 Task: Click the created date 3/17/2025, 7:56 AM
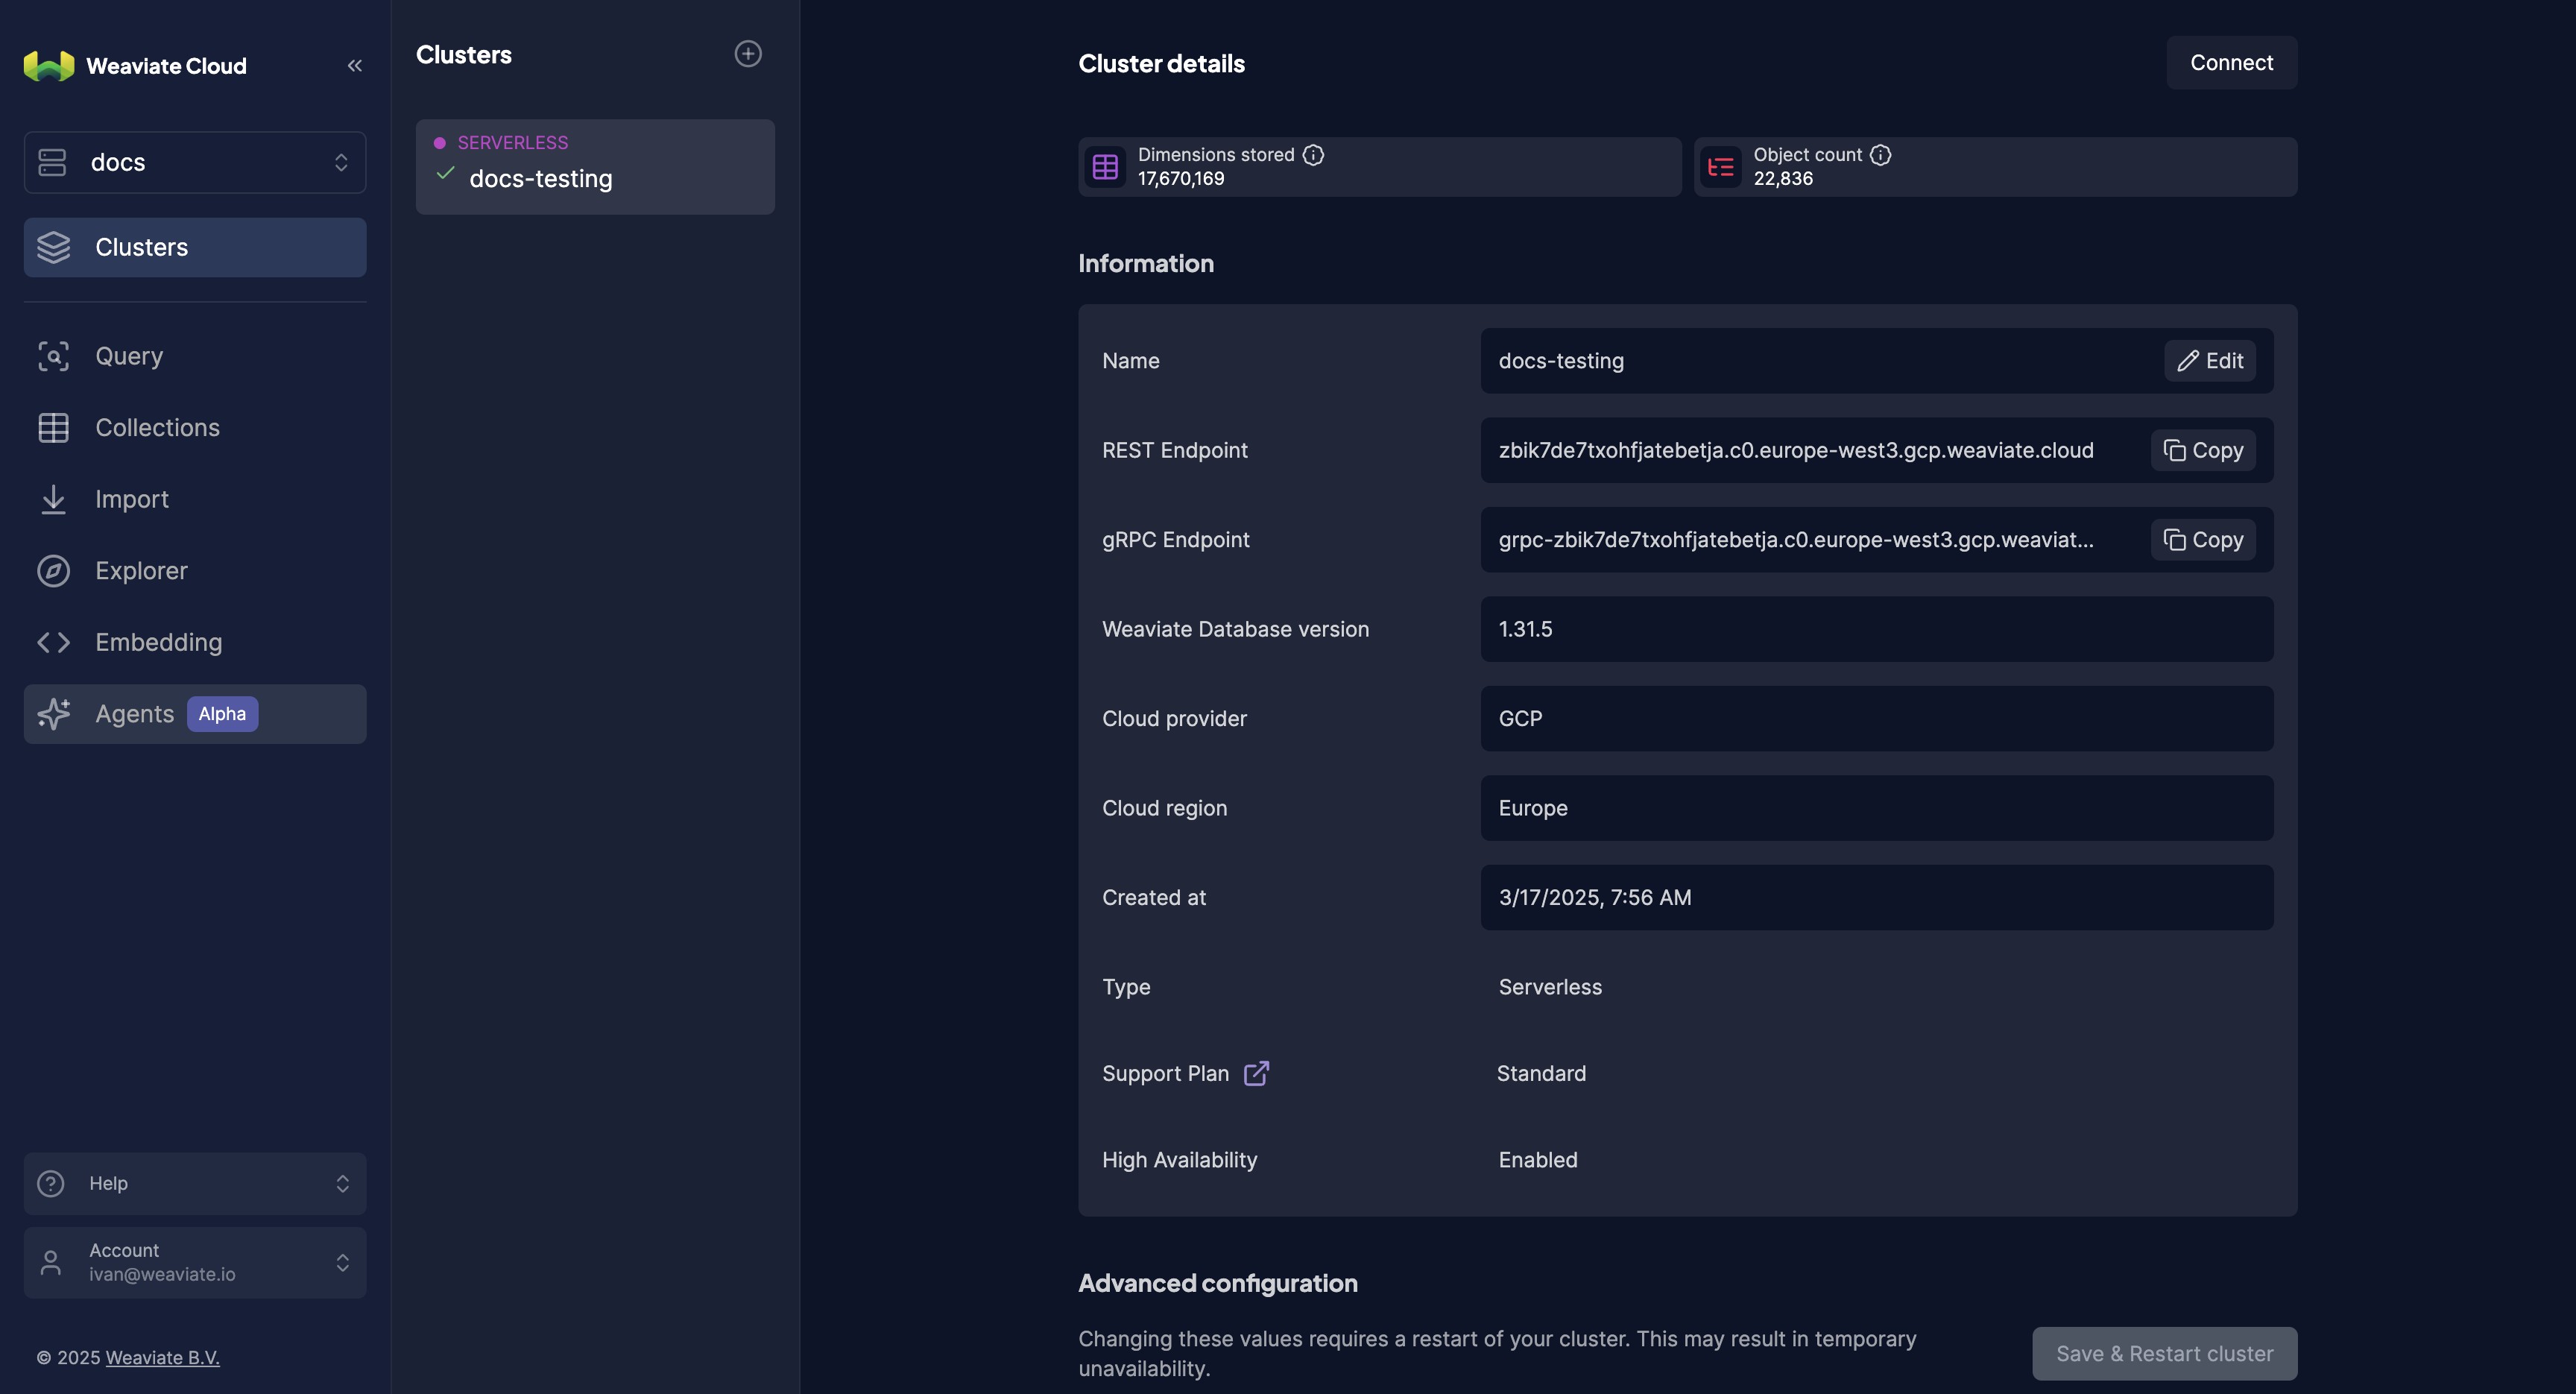(x=1595, y=898)
